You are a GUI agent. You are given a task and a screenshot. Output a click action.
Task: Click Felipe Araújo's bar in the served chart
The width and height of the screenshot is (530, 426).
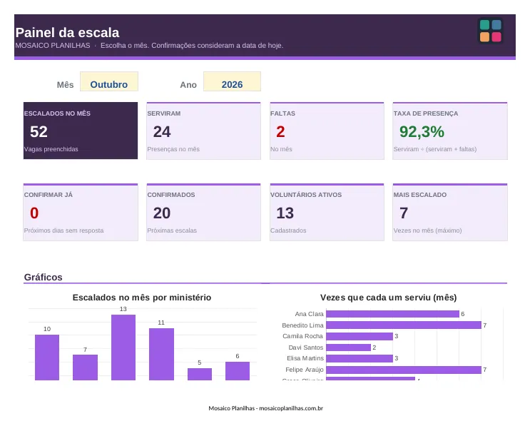(404, 370)
